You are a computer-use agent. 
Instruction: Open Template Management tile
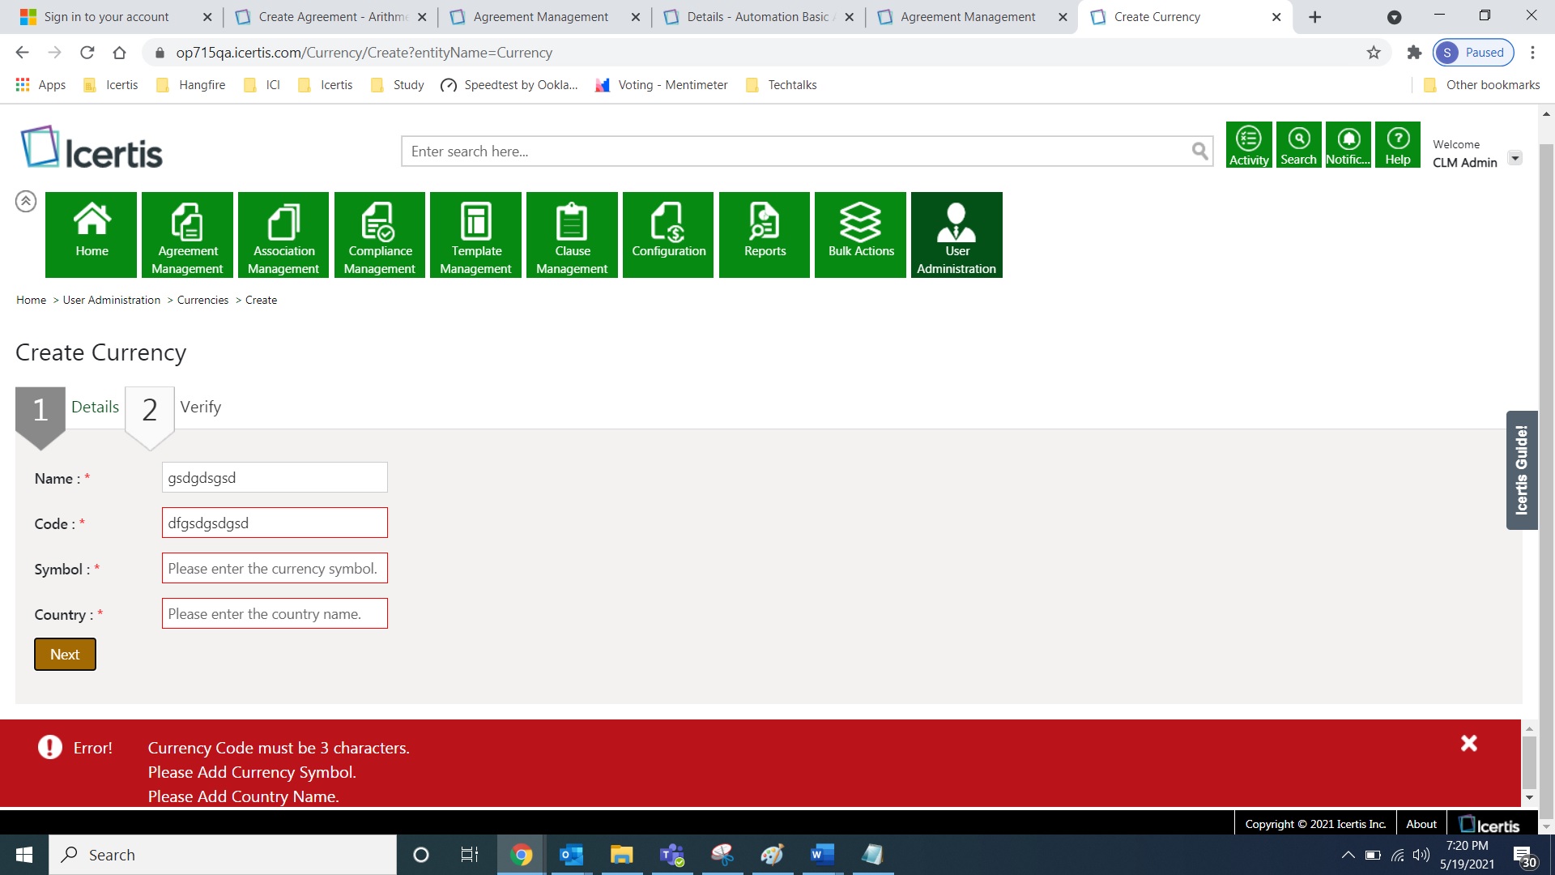coord(475,235)
